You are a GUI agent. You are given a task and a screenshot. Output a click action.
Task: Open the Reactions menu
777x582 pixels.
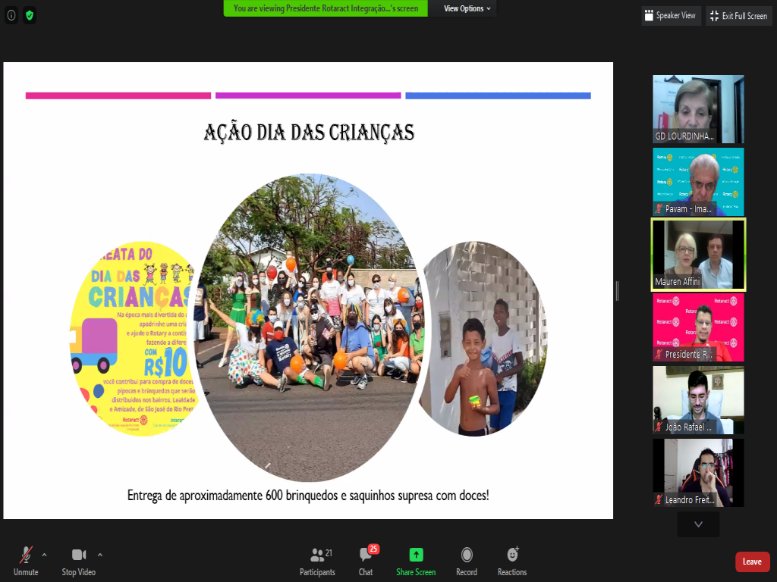point(512,560)
